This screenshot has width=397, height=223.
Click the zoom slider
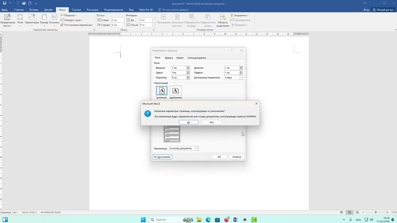(376, 212)
